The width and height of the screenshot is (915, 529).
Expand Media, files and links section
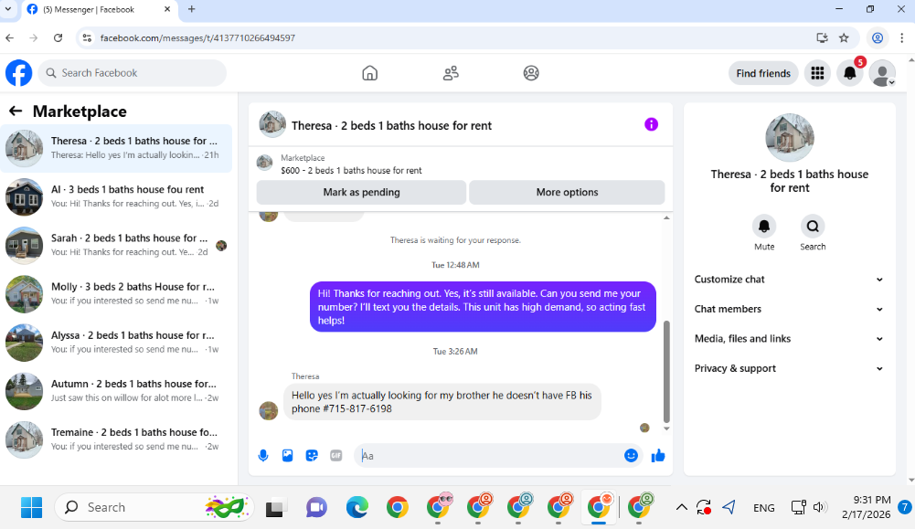(x=789, y=339)
